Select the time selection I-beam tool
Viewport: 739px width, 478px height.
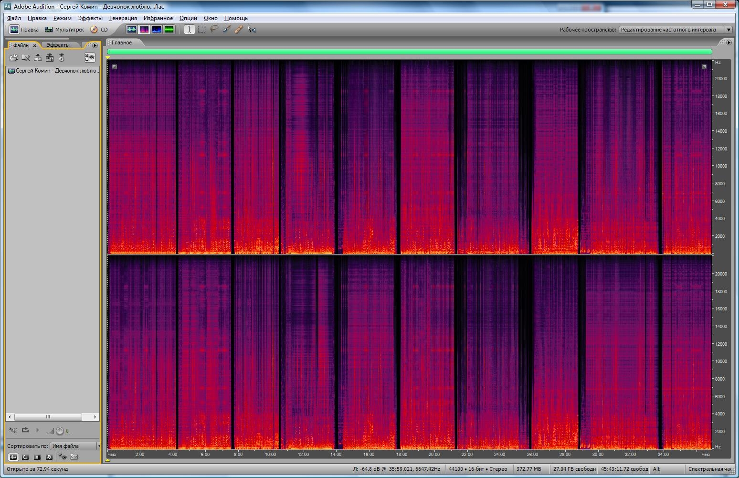pos(189,30)
